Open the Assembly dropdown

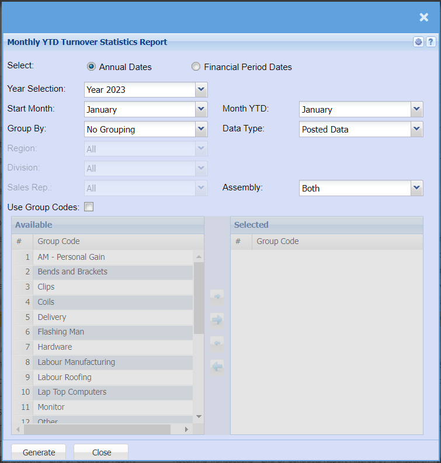416,188
